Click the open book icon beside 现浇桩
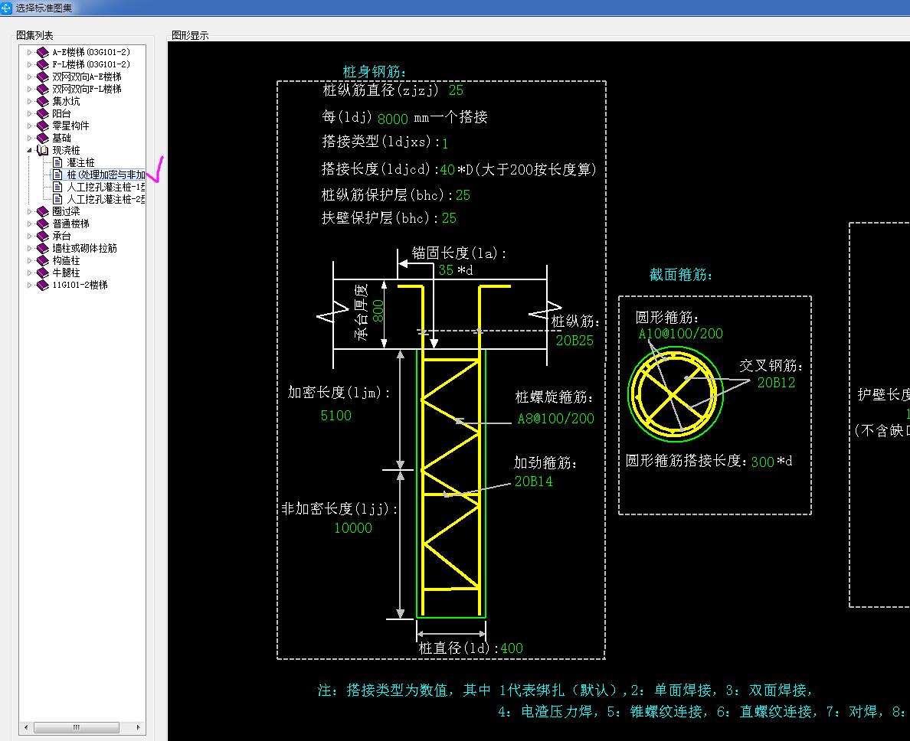The image size is (910, 741). pyautogui.click(x=42, y=150)
